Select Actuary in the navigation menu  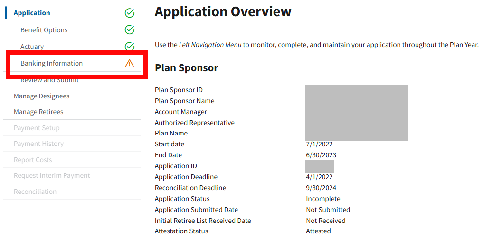tap(32, 47)
